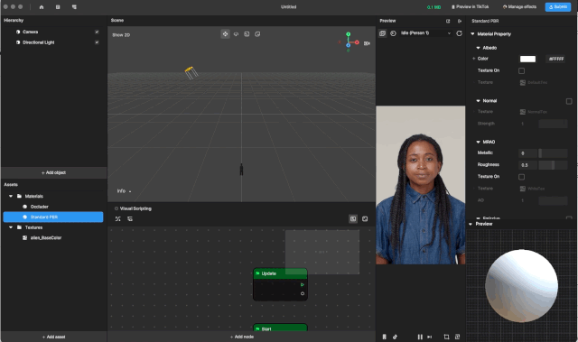
Task: Open the Idle (Person 1) preview dropdown
Action: click(x=425, y=33)
